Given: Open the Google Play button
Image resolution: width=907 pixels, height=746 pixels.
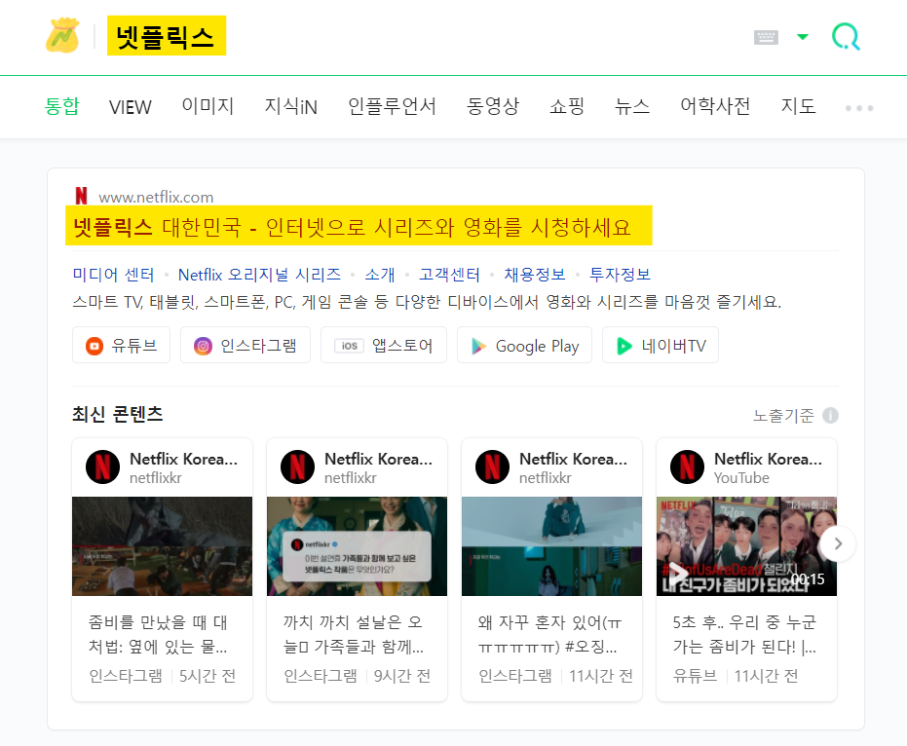Looking at the screenshot, I should [x=525, y=345].
